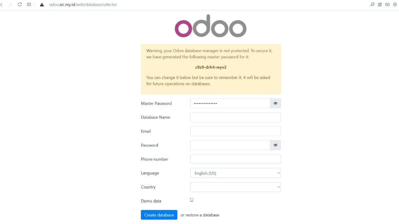Open the speed dial grid icon
Image resolution: width=399 pixels, height=224 pixels.
point(29,5)
